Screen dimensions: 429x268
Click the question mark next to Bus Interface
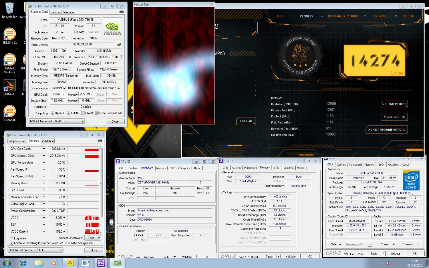[121, 57]
